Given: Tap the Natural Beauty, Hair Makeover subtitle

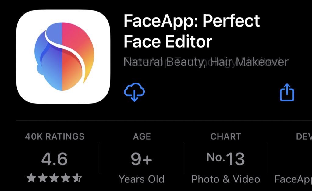Looking at the screenshot, I should click(206, 62).
